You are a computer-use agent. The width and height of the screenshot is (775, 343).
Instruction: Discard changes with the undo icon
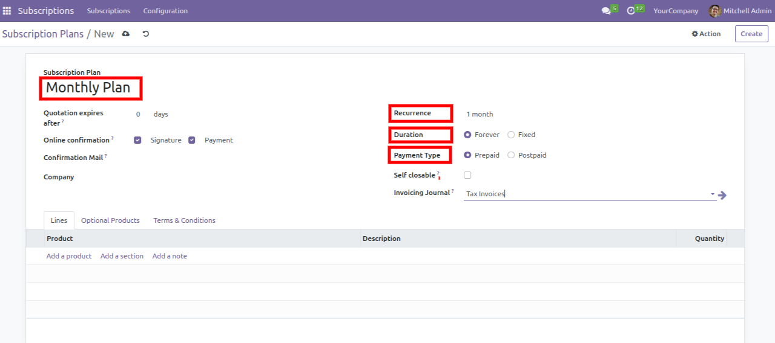point(146,34)
